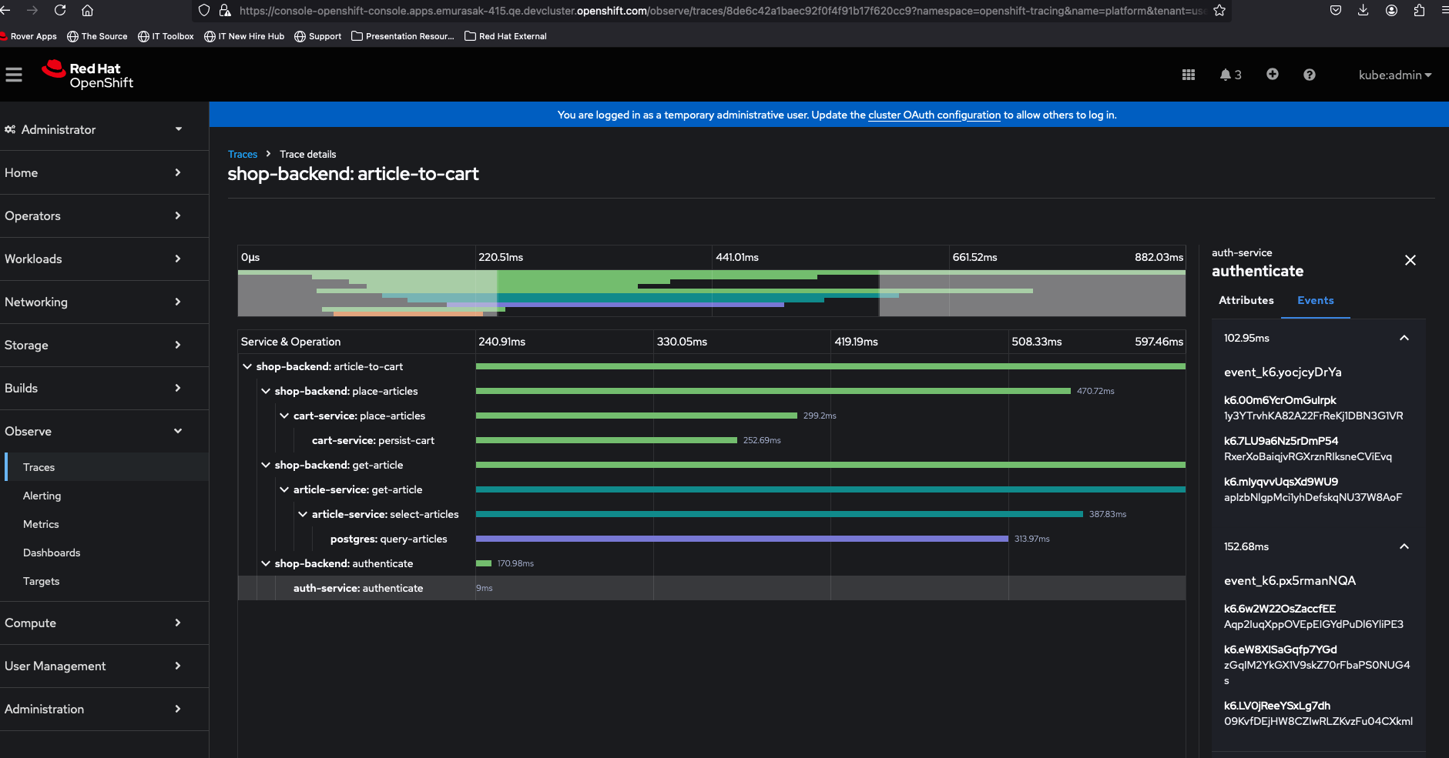Open browser downloads
This screenshot has height=758, width=1449.
(x=1363, y=10)
